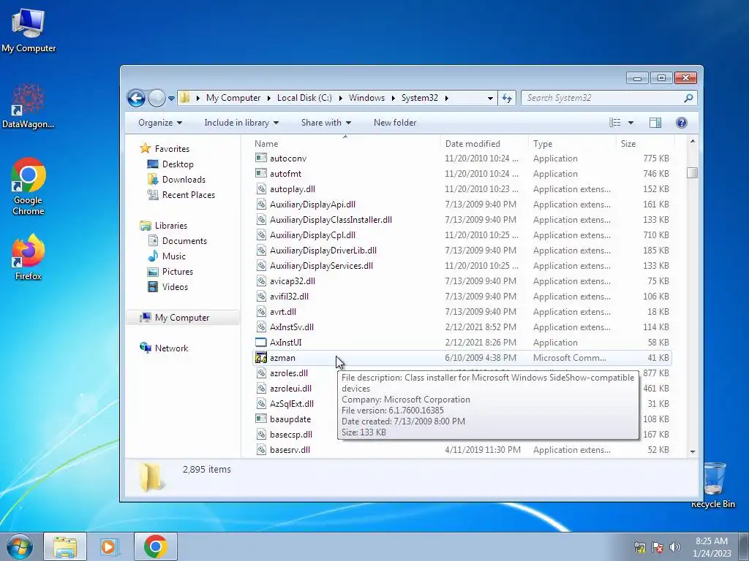Sort by Date modified column
This screenshot has height=561, width=749.
pyautogui.click(x=473, y=144)
